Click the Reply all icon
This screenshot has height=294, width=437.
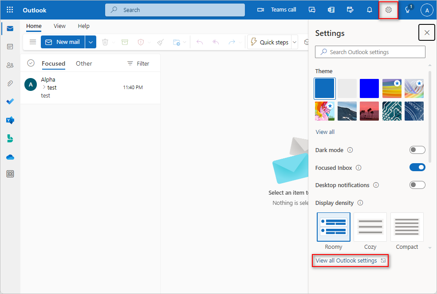[x=216, y=42]
